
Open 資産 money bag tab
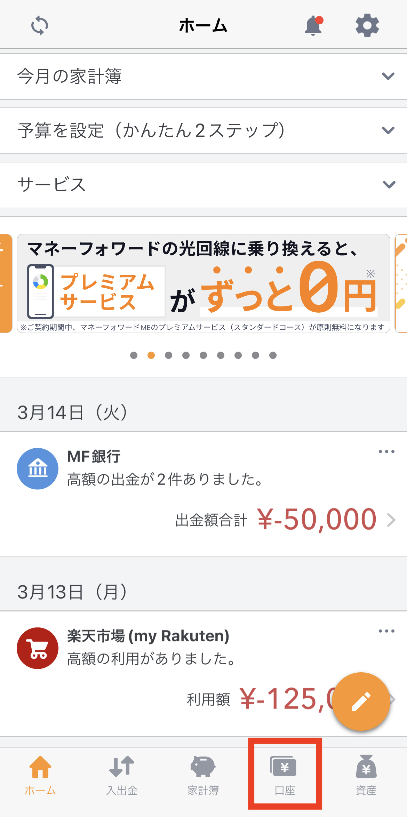point(366,775)
